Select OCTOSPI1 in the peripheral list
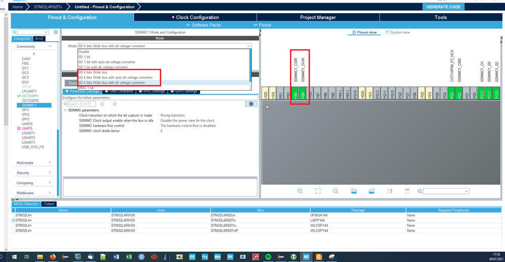Image resolution: width=505 pixels, height=262 pixels. [30, 96]
